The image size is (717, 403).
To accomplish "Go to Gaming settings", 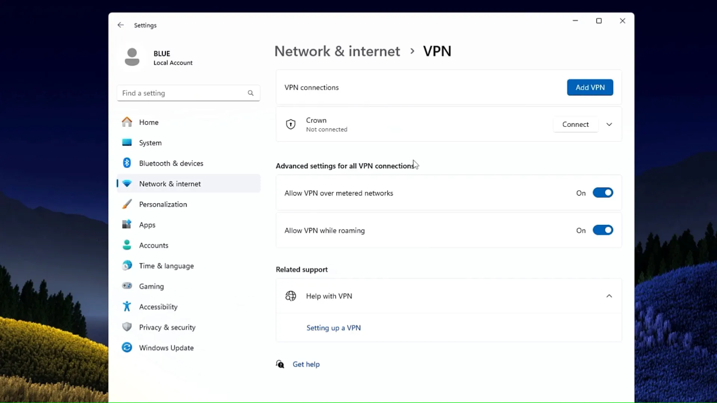I will click(x=189, y=286).
